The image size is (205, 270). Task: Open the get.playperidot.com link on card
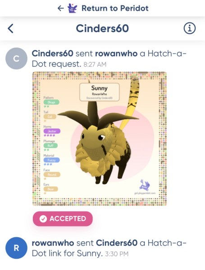coord(145,193)
